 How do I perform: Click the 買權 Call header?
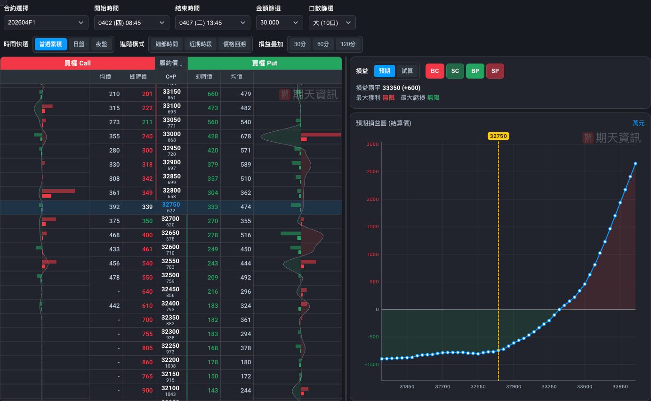[78, 63]
